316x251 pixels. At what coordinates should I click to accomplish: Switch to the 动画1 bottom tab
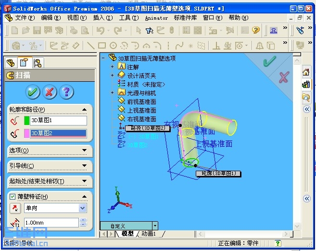click(149, 234)
